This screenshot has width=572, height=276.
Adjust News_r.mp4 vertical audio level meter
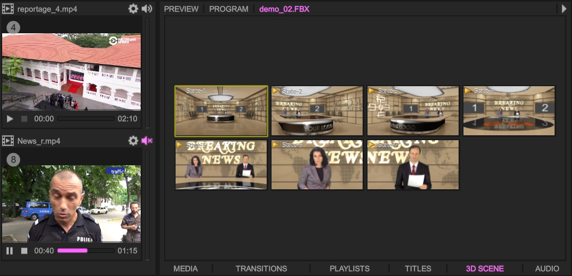(147, 205)
